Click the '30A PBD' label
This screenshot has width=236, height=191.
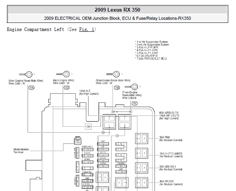coord(165,137)
